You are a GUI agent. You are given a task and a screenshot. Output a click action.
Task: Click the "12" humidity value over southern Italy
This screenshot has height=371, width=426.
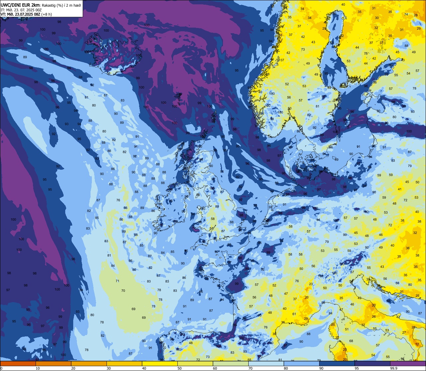(417, 344)
